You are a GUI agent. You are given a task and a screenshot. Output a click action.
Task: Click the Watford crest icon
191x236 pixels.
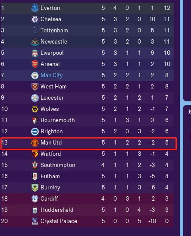(35, 154)
